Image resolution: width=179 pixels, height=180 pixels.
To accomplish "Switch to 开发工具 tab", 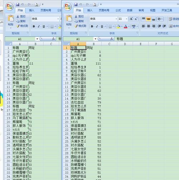I will click(167, 10).
